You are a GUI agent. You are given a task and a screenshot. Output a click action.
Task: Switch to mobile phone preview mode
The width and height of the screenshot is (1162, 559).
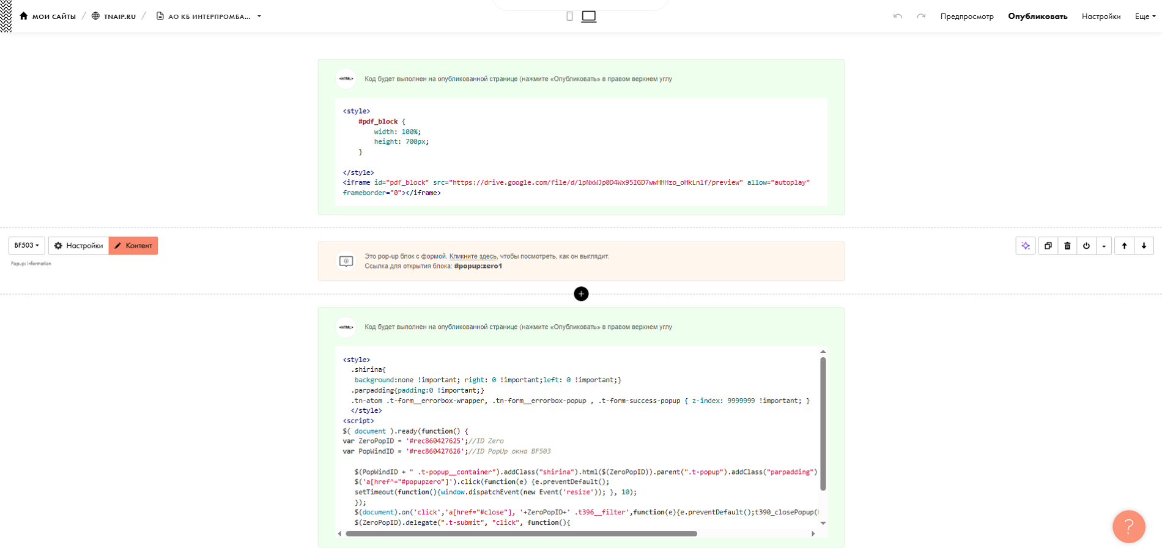(569, 17)
